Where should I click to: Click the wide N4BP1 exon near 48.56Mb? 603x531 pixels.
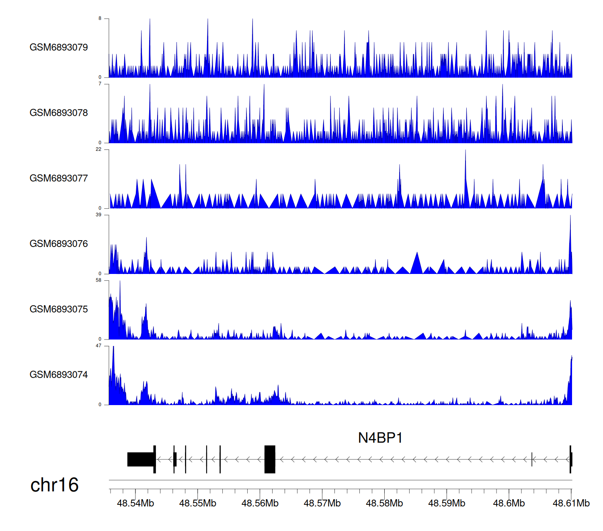(x=270, y=459)
